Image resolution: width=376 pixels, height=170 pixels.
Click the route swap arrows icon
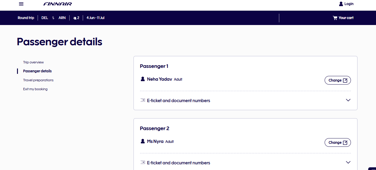tap(53, 18)
